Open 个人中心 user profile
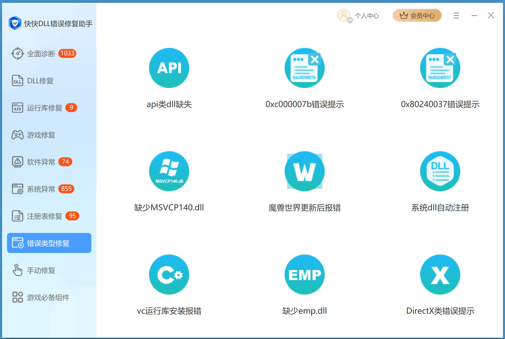The width and height of the screenshot is (505, 339). coord(358,16)
